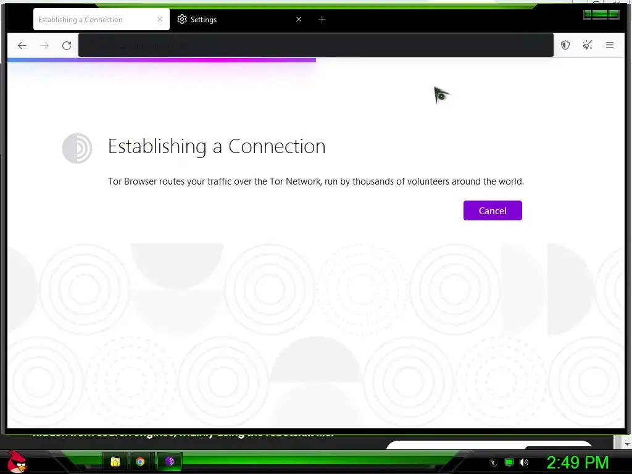Click the Tor onion logo beside heading
The image size is (632, 474).
[77, 148]
